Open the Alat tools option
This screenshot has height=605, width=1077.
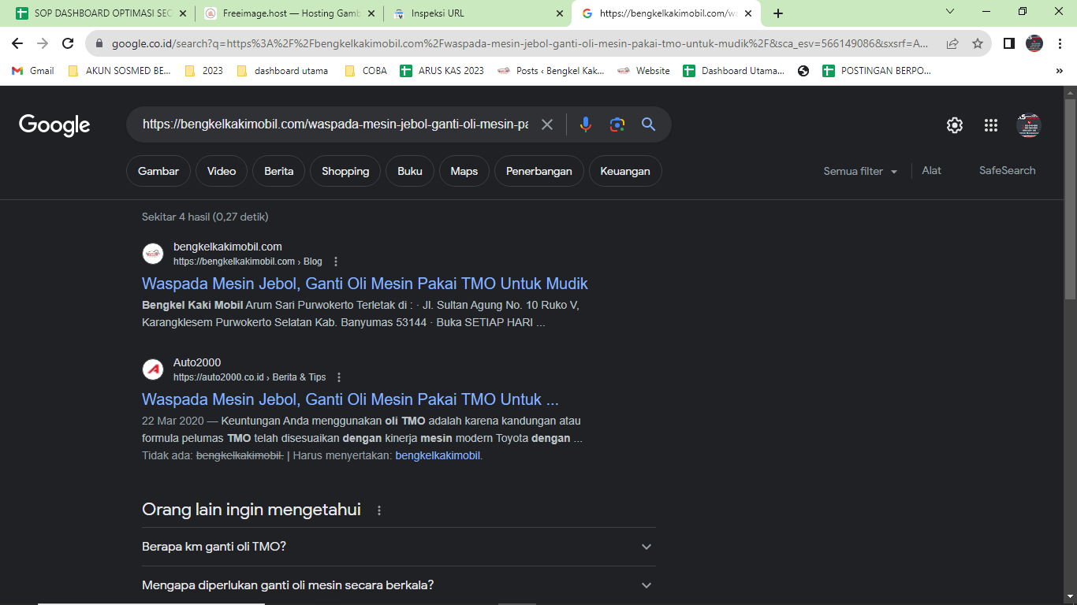(x=932, y=170)
